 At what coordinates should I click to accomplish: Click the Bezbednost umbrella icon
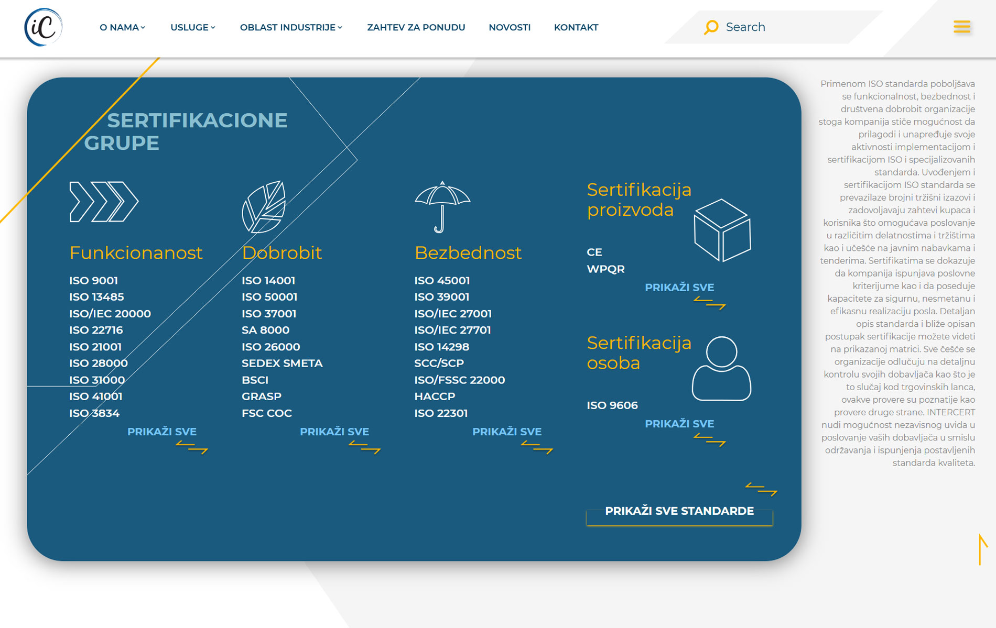(x=442, y=207)
